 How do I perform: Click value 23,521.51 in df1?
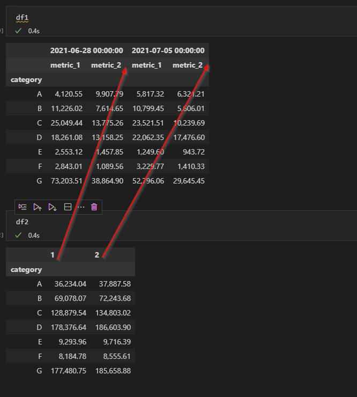(148, 123)
